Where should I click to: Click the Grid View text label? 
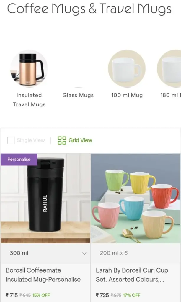(x=80, y=140)
